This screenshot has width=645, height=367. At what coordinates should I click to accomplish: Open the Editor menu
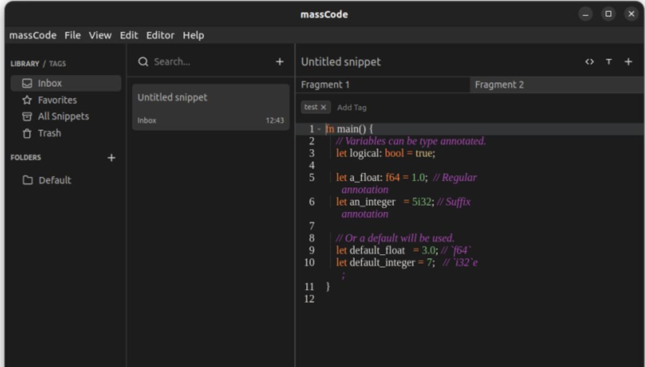tap(160, 35)
